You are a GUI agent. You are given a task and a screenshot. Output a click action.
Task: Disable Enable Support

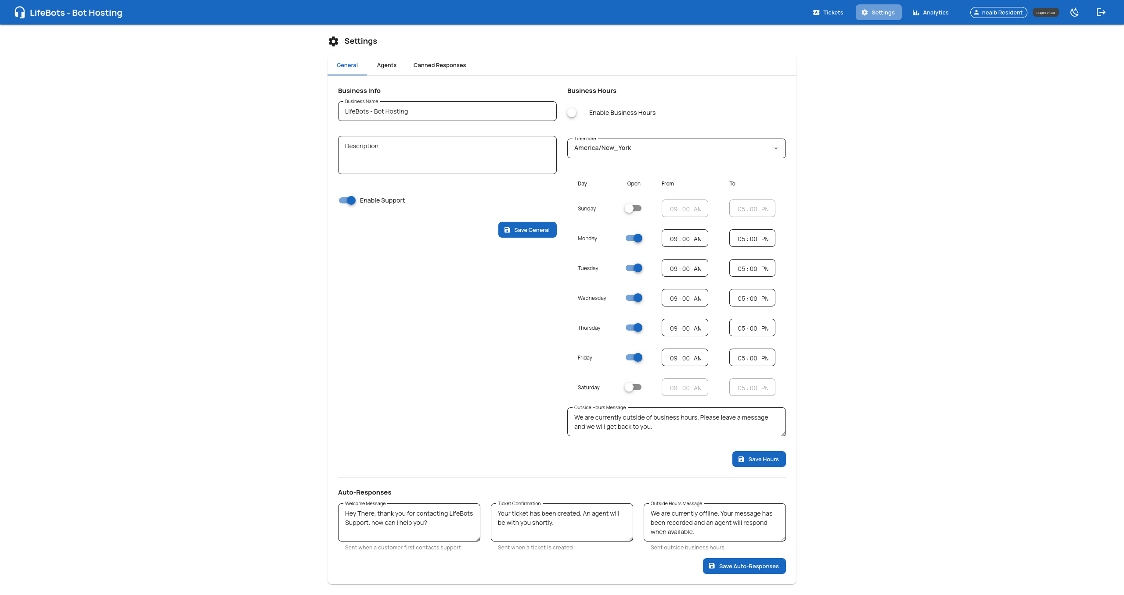(x=346, y=200)
